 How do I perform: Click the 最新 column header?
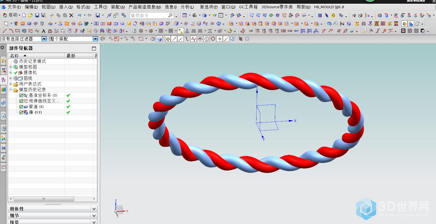(x=79, y=56)
